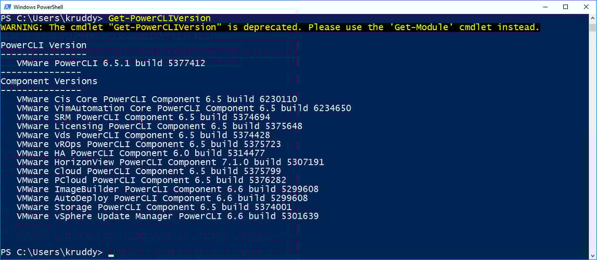Click the empty vertical scrollbar track
Viewport: 597px width, 260px height.
pyautogui.click(x=593, y=140)
